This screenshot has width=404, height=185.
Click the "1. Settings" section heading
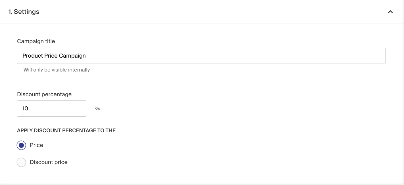(x=24, y=12)
